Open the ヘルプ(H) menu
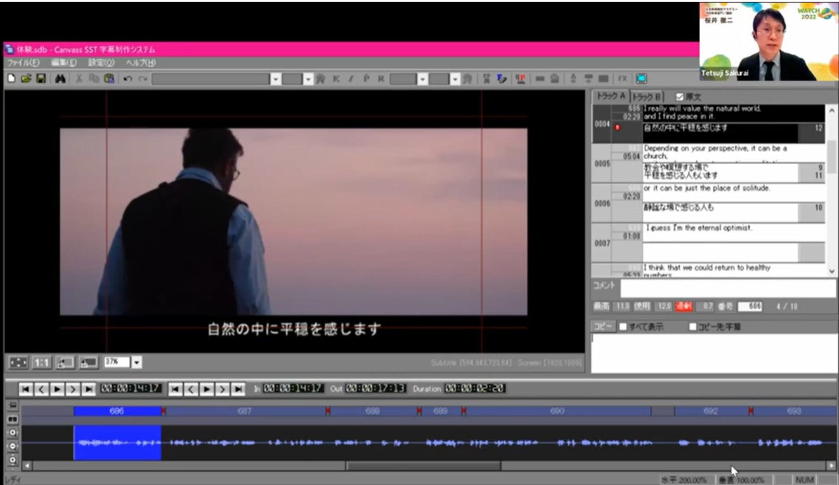Viewport: 839px width, 485px height. point(140,63)
